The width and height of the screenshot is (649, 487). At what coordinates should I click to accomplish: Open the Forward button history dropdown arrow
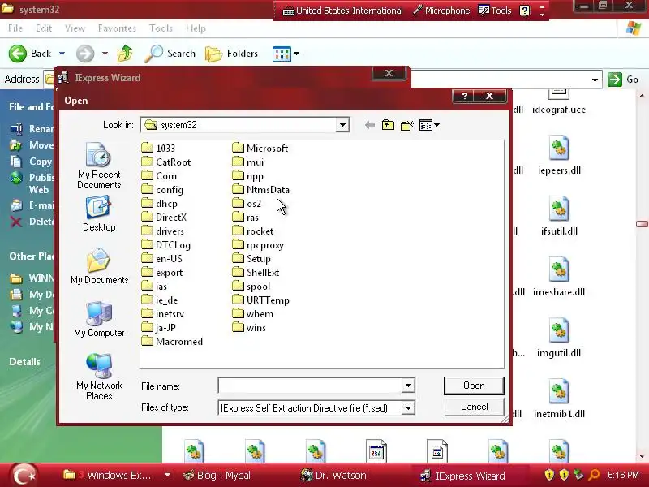(105, 54)
